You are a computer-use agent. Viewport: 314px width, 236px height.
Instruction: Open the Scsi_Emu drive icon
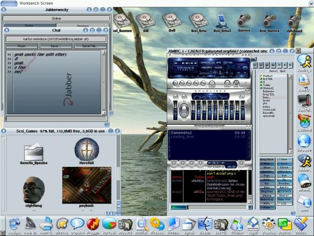198,23
